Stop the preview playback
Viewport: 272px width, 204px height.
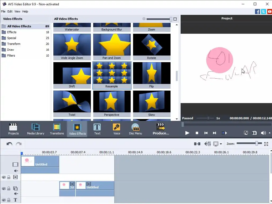click(x=197, y=133)
